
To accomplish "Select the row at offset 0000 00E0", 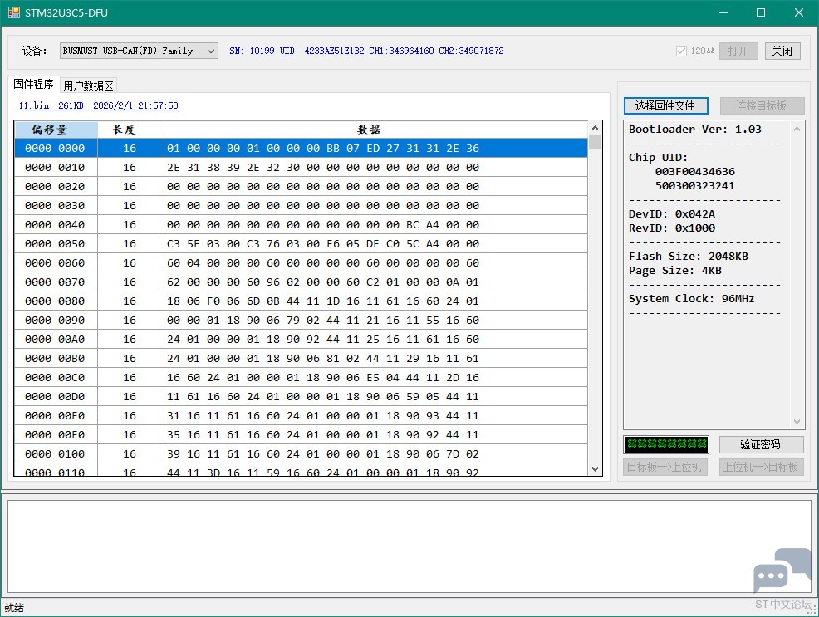I will (x=301, y=415).
